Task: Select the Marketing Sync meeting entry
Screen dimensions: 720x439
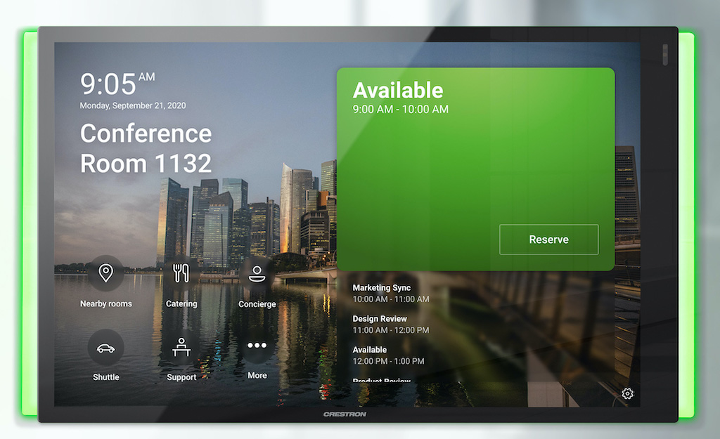Action: click(391, 294)
